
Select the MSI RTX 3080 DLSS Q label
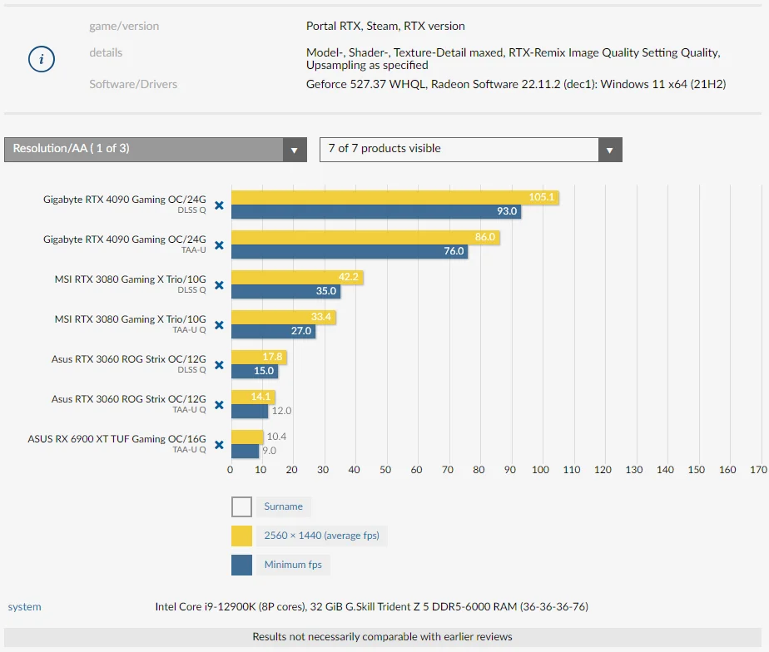tap(131, 284)
